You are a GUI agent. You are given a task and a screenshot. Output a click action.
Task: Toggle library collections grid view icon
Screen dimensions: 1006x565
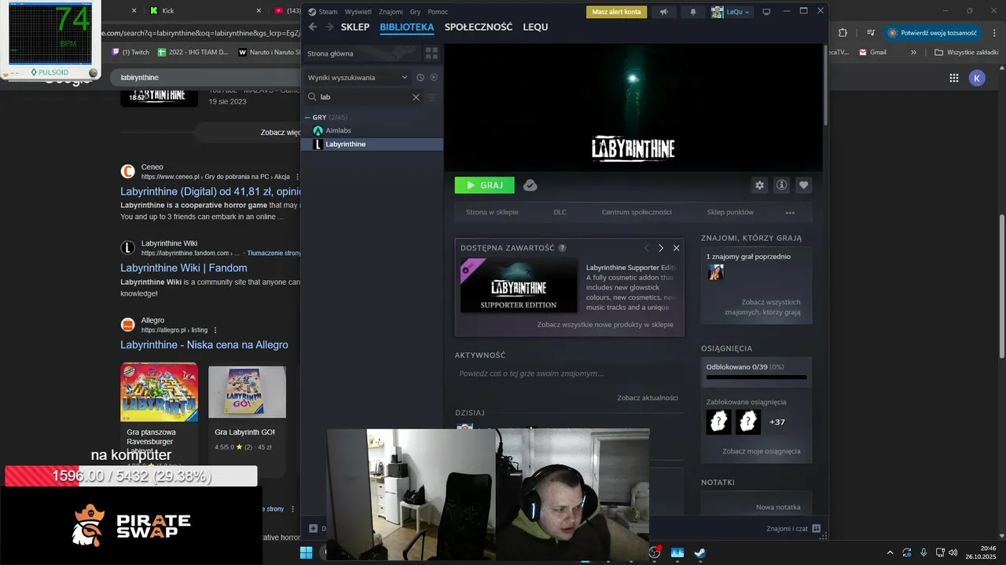(431, 53)
